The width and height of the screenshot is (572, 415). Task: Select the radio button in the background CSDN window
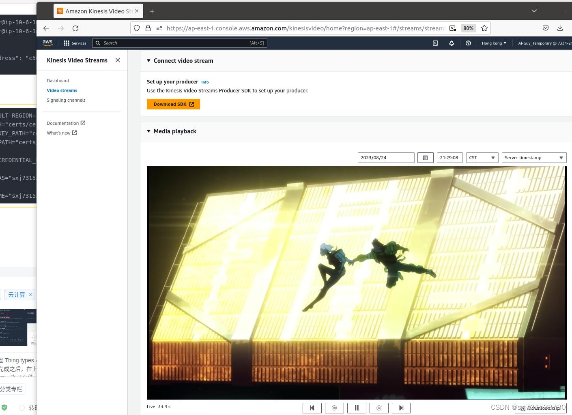tap(22, 407)
